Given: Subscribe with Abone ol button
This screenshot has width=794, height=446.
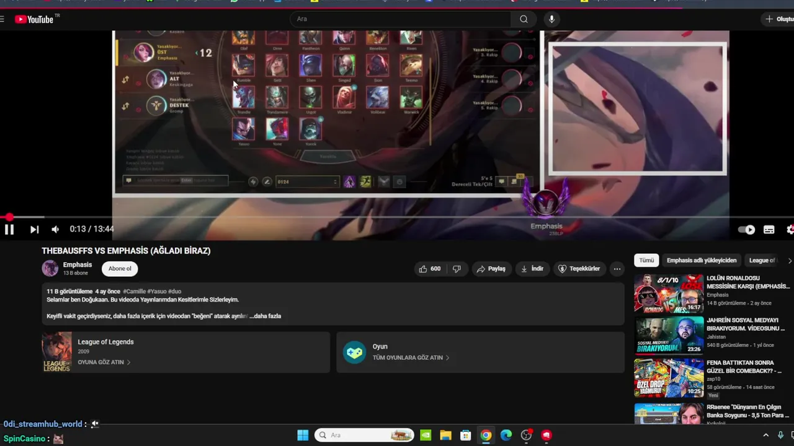Looking at the screenshot, I should tap(120, 268).
